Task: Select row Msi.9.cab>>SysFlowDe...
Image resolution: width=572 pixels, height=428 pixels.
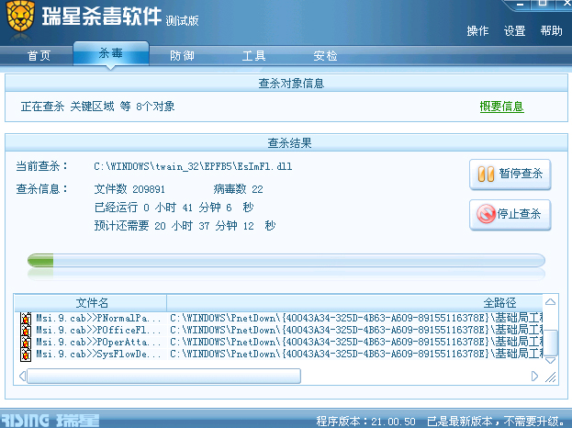Action: (x=281, y=355)
